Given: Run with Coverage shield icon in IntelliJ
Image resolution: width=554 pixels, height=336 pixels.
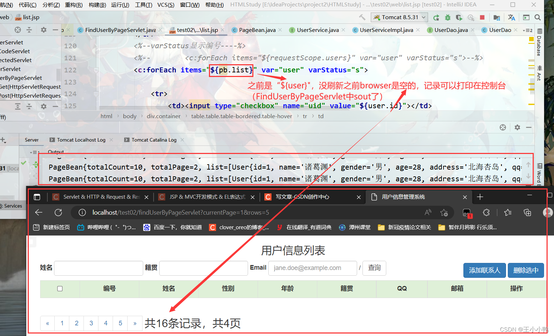Looking at the screenshot, I should (x=459, y=17).
